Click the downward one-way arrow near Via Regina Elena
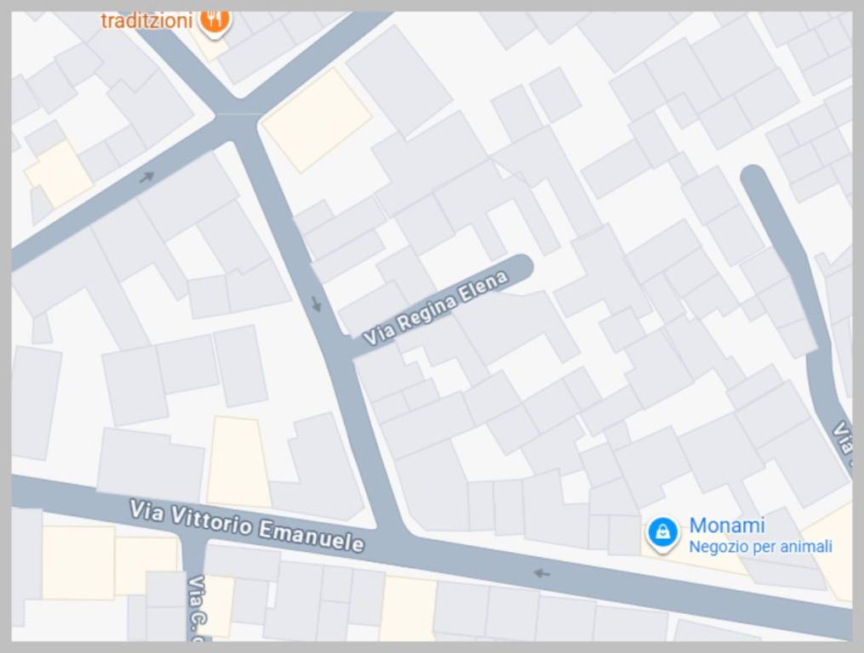Screen dimensions: 864x653 coord(317,304)
